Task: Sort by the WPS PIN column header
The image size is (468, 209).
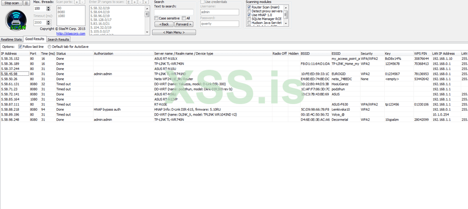Action: coord(422,54)
